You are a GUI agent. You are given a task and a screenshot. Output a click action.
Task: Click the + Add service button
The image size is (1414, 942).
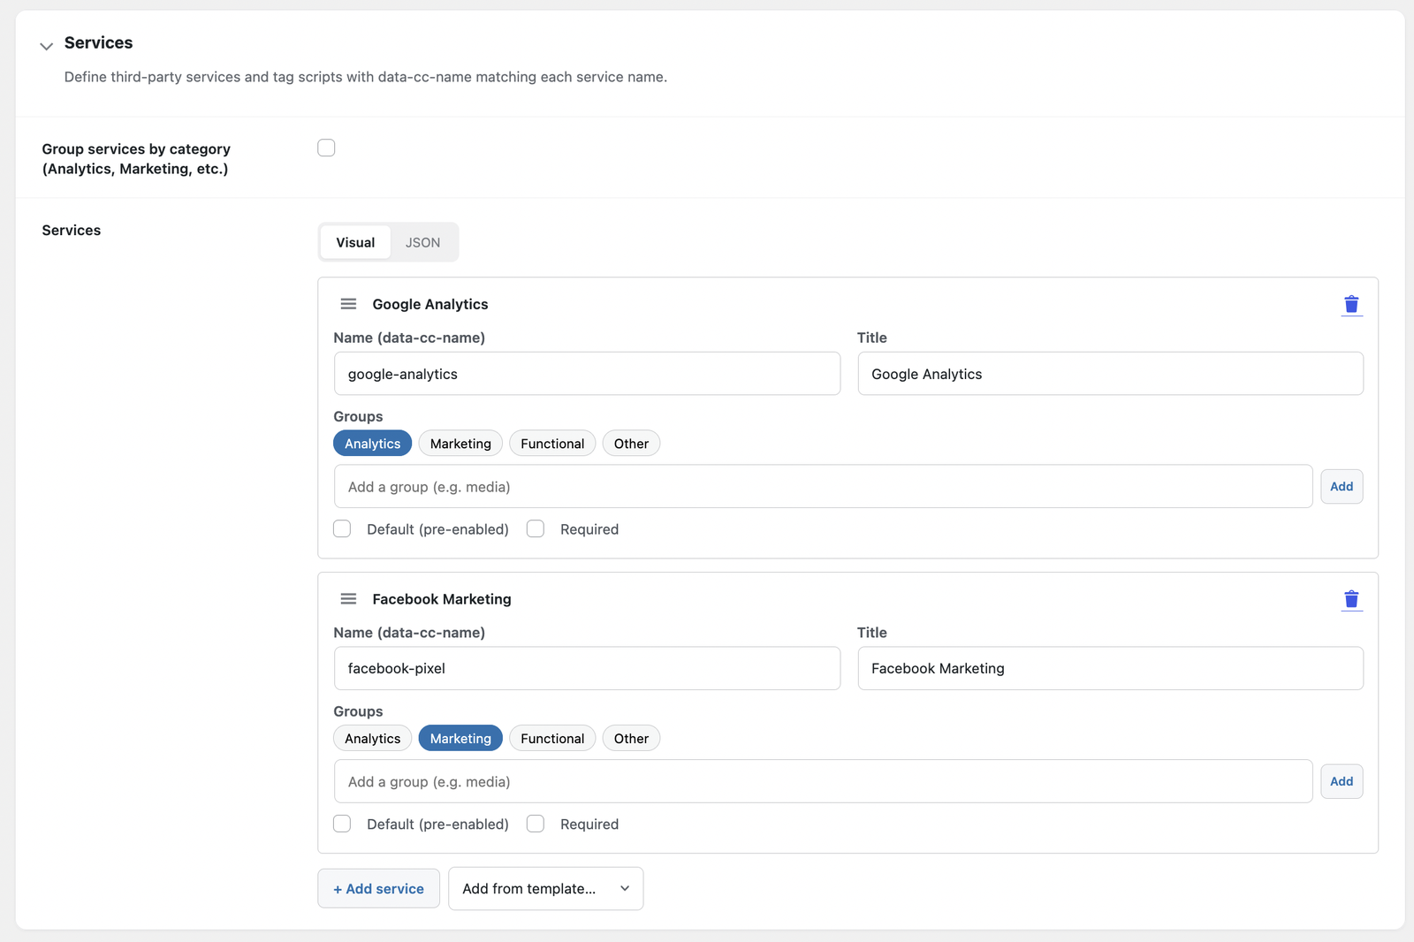[x=378, y=889]
